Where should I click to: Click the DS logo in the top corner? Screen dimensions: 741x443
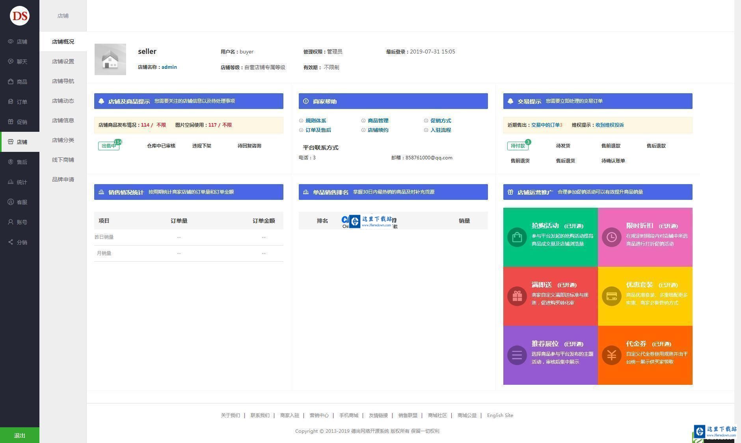pyautogui.click(x=19, y=16)
